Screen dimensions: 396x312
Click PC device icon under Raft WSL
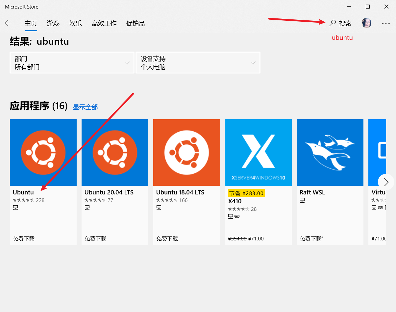point(302,200)
